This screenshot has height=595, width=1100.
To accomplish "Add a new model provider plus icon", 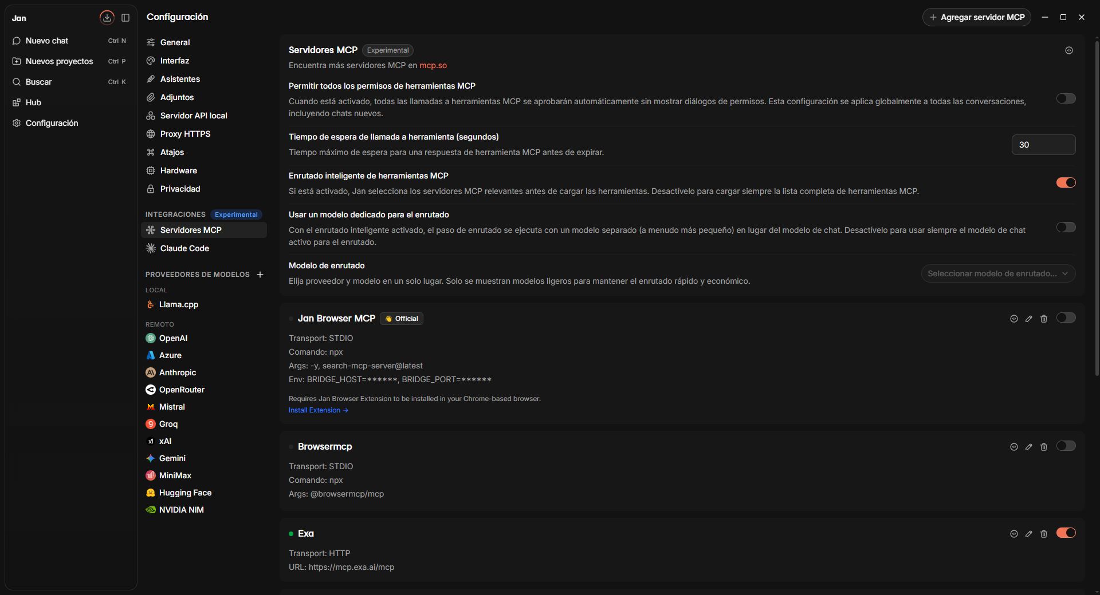I will click(x=260, y=275).
